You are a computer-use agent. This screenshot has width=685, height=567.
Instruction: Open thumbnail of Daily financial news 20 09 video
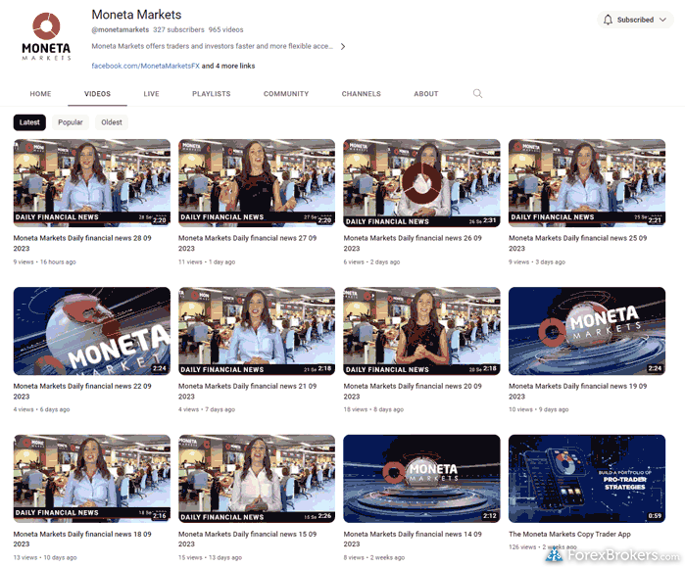pos(422,331)
